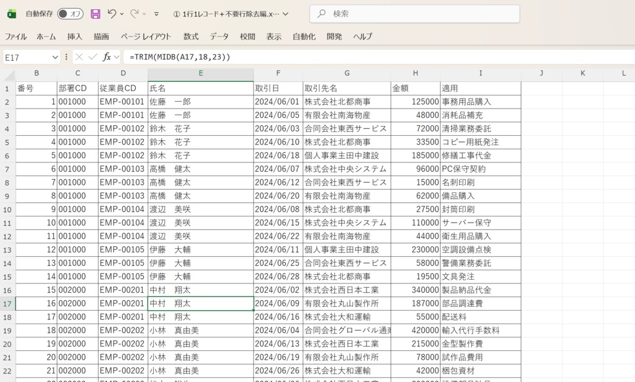
Task: Open the 自動化 tab
Action: point(304,37)
